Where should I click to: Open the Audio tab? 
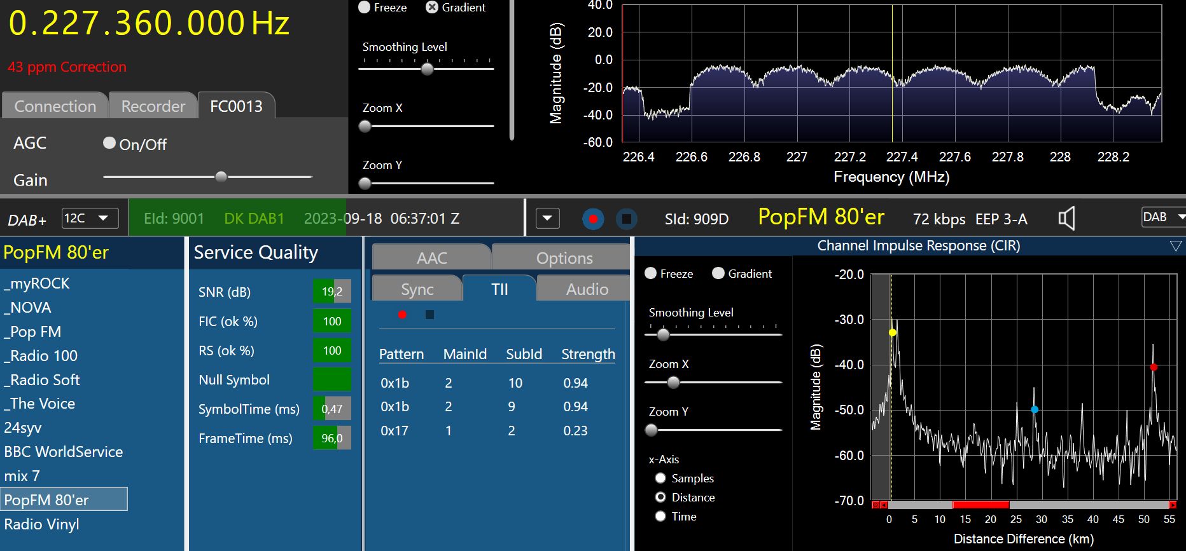(587, 290)
